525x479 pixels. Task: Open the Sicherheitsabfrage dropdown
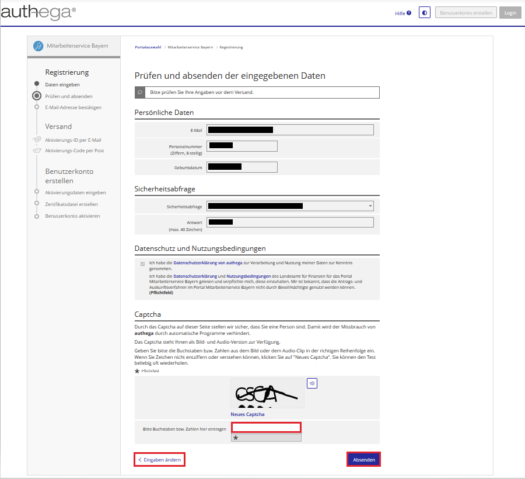pos(370,206)
